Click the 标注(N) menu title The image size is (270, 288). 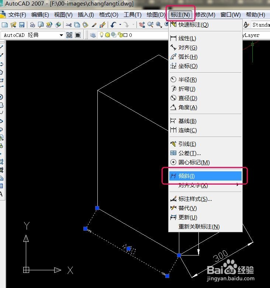point(180,14)
